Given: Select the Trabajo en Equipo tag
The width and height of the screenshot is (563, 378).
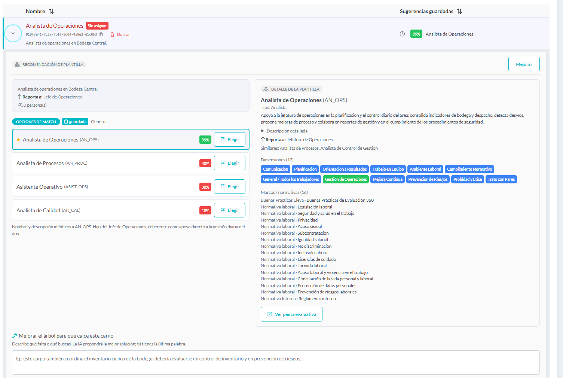Looking at the screenshot, I should pyautogui.click(x=388, y=169).
